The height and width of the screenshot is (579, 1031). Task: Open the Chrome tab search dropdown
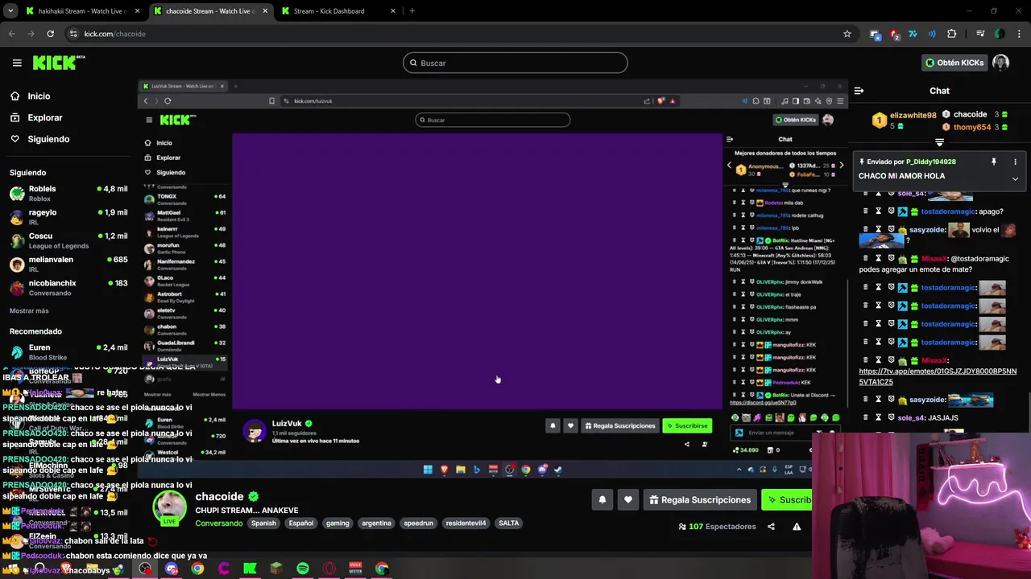[11, 11]
